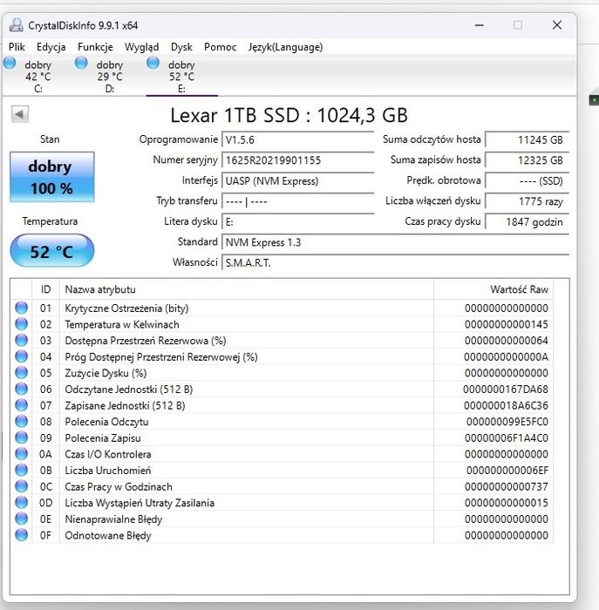Click raw value 0000000000145
Viewport: 599px width, 610px height.
pyautogui.click(x=507, y=324)
